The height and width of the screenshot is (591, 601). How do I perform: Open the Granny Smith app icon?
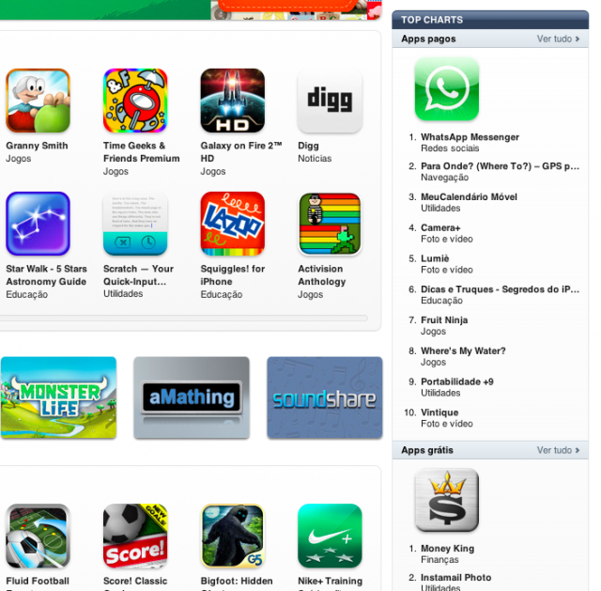tap(38, 101)
